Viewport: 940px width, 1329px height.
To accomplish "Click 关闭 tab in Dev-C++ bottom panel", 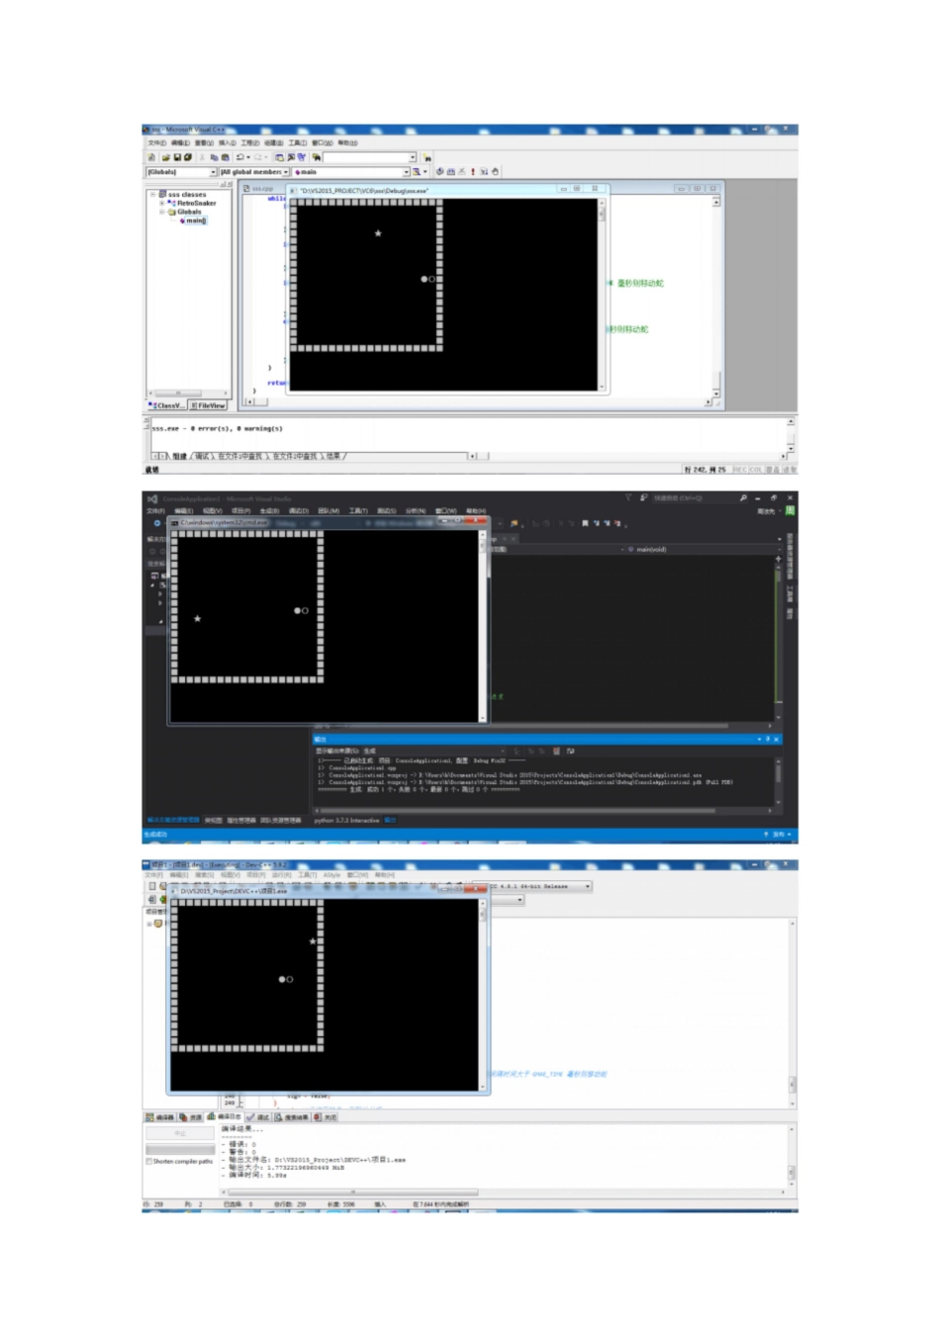I will coord(327,1116).
